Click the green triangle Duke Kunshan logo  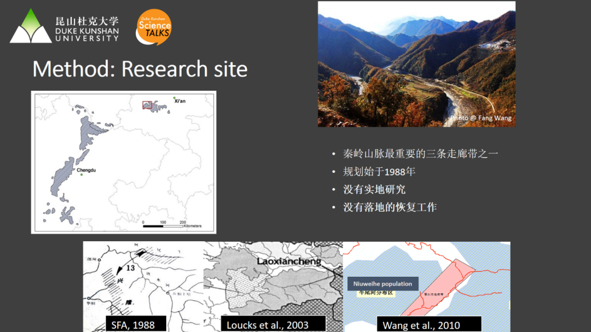(x=30, y=27)
